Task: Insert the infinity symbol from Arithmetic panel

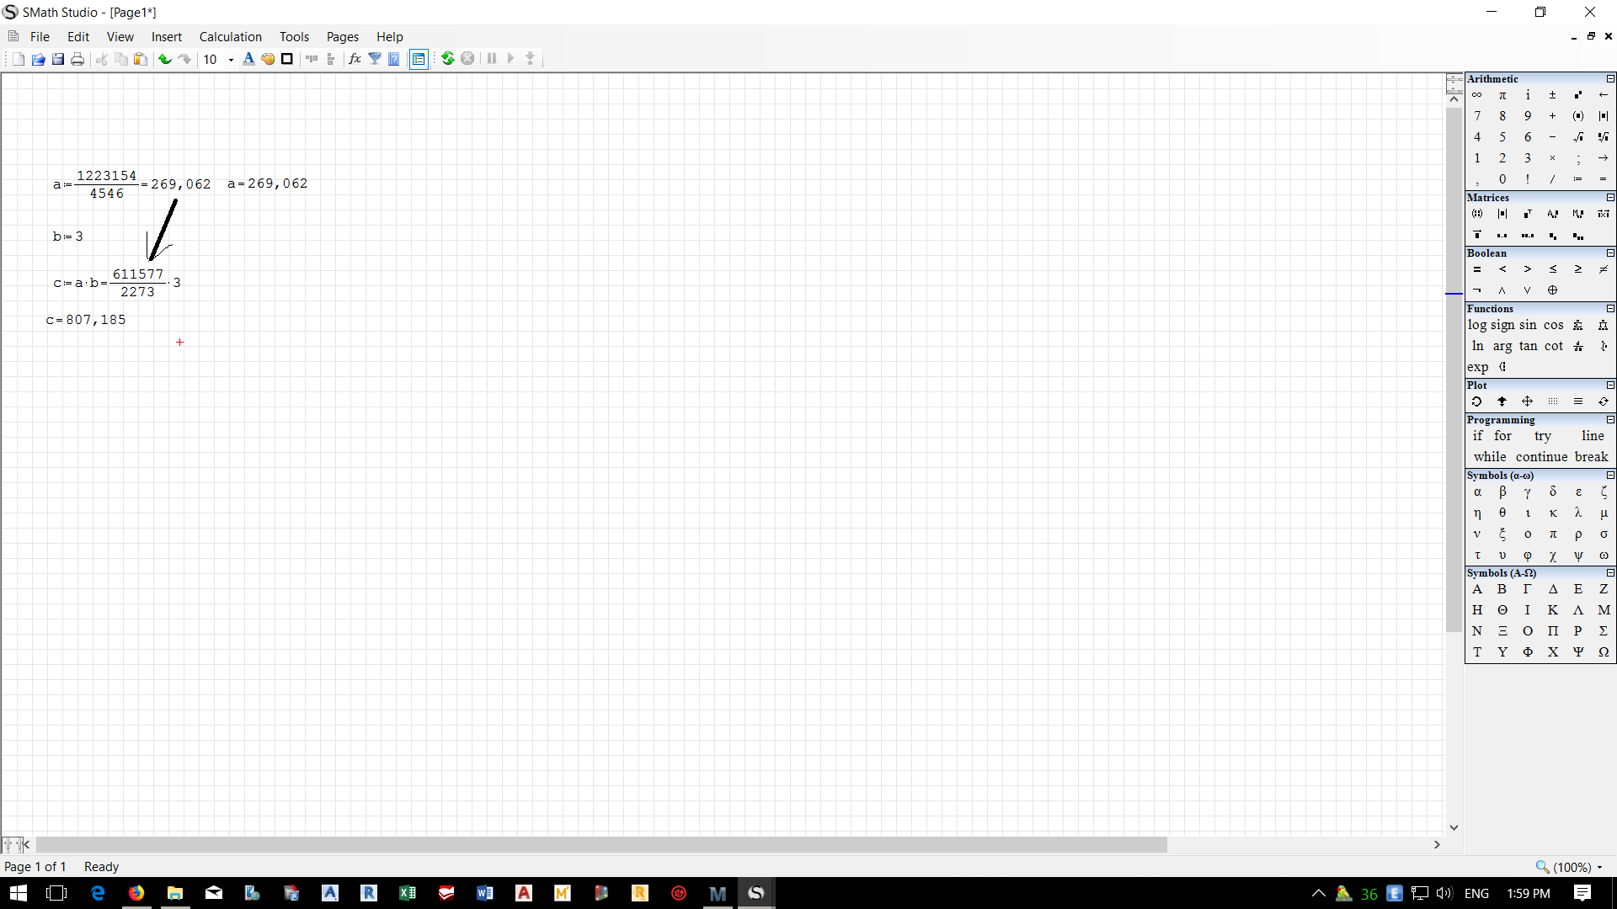Action: coord(1477,95)
